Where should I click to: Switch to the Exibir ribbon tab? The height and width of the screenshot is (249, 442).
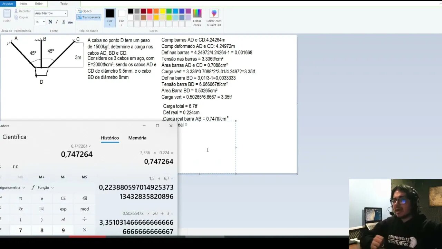[x=39, y=3]
